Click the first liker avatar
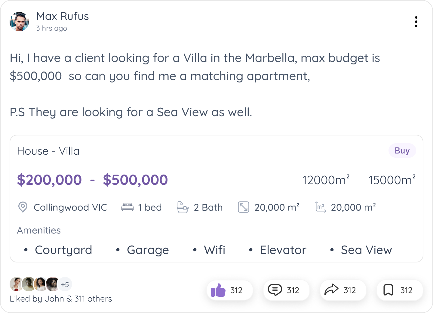Image resolution: width=433 pixels, height=313 pixels. click(x=16, y=284)
